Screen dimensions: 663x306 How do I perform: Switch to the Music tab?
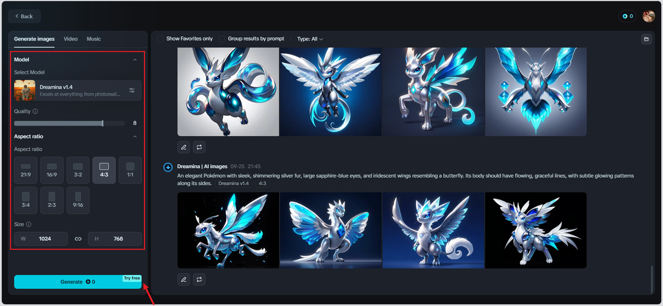pos(94,39)
